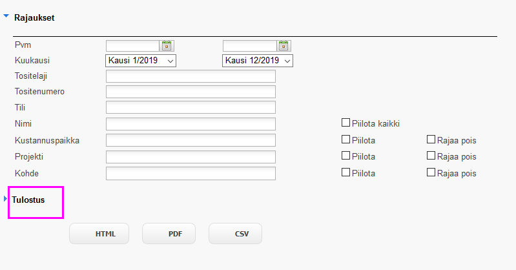Export the report as PDF

click(169, 234)
